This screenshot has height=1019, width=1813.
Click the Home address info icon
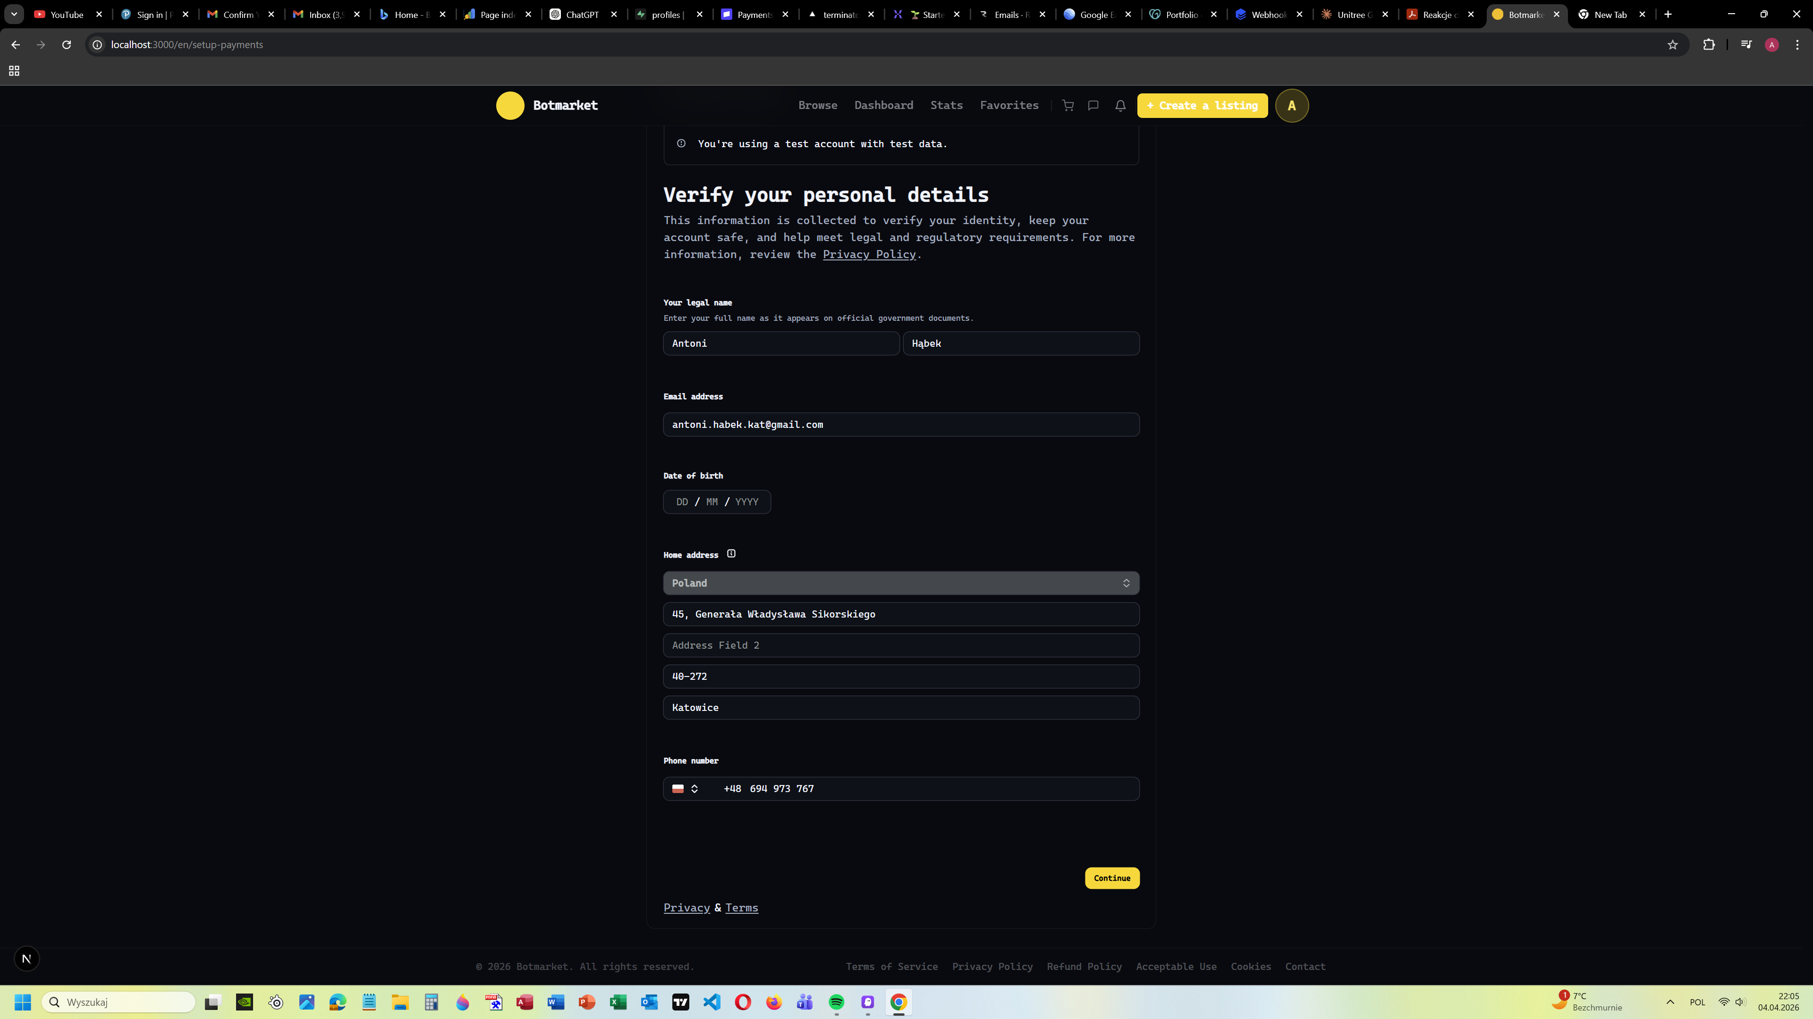[x=731, y=553]
